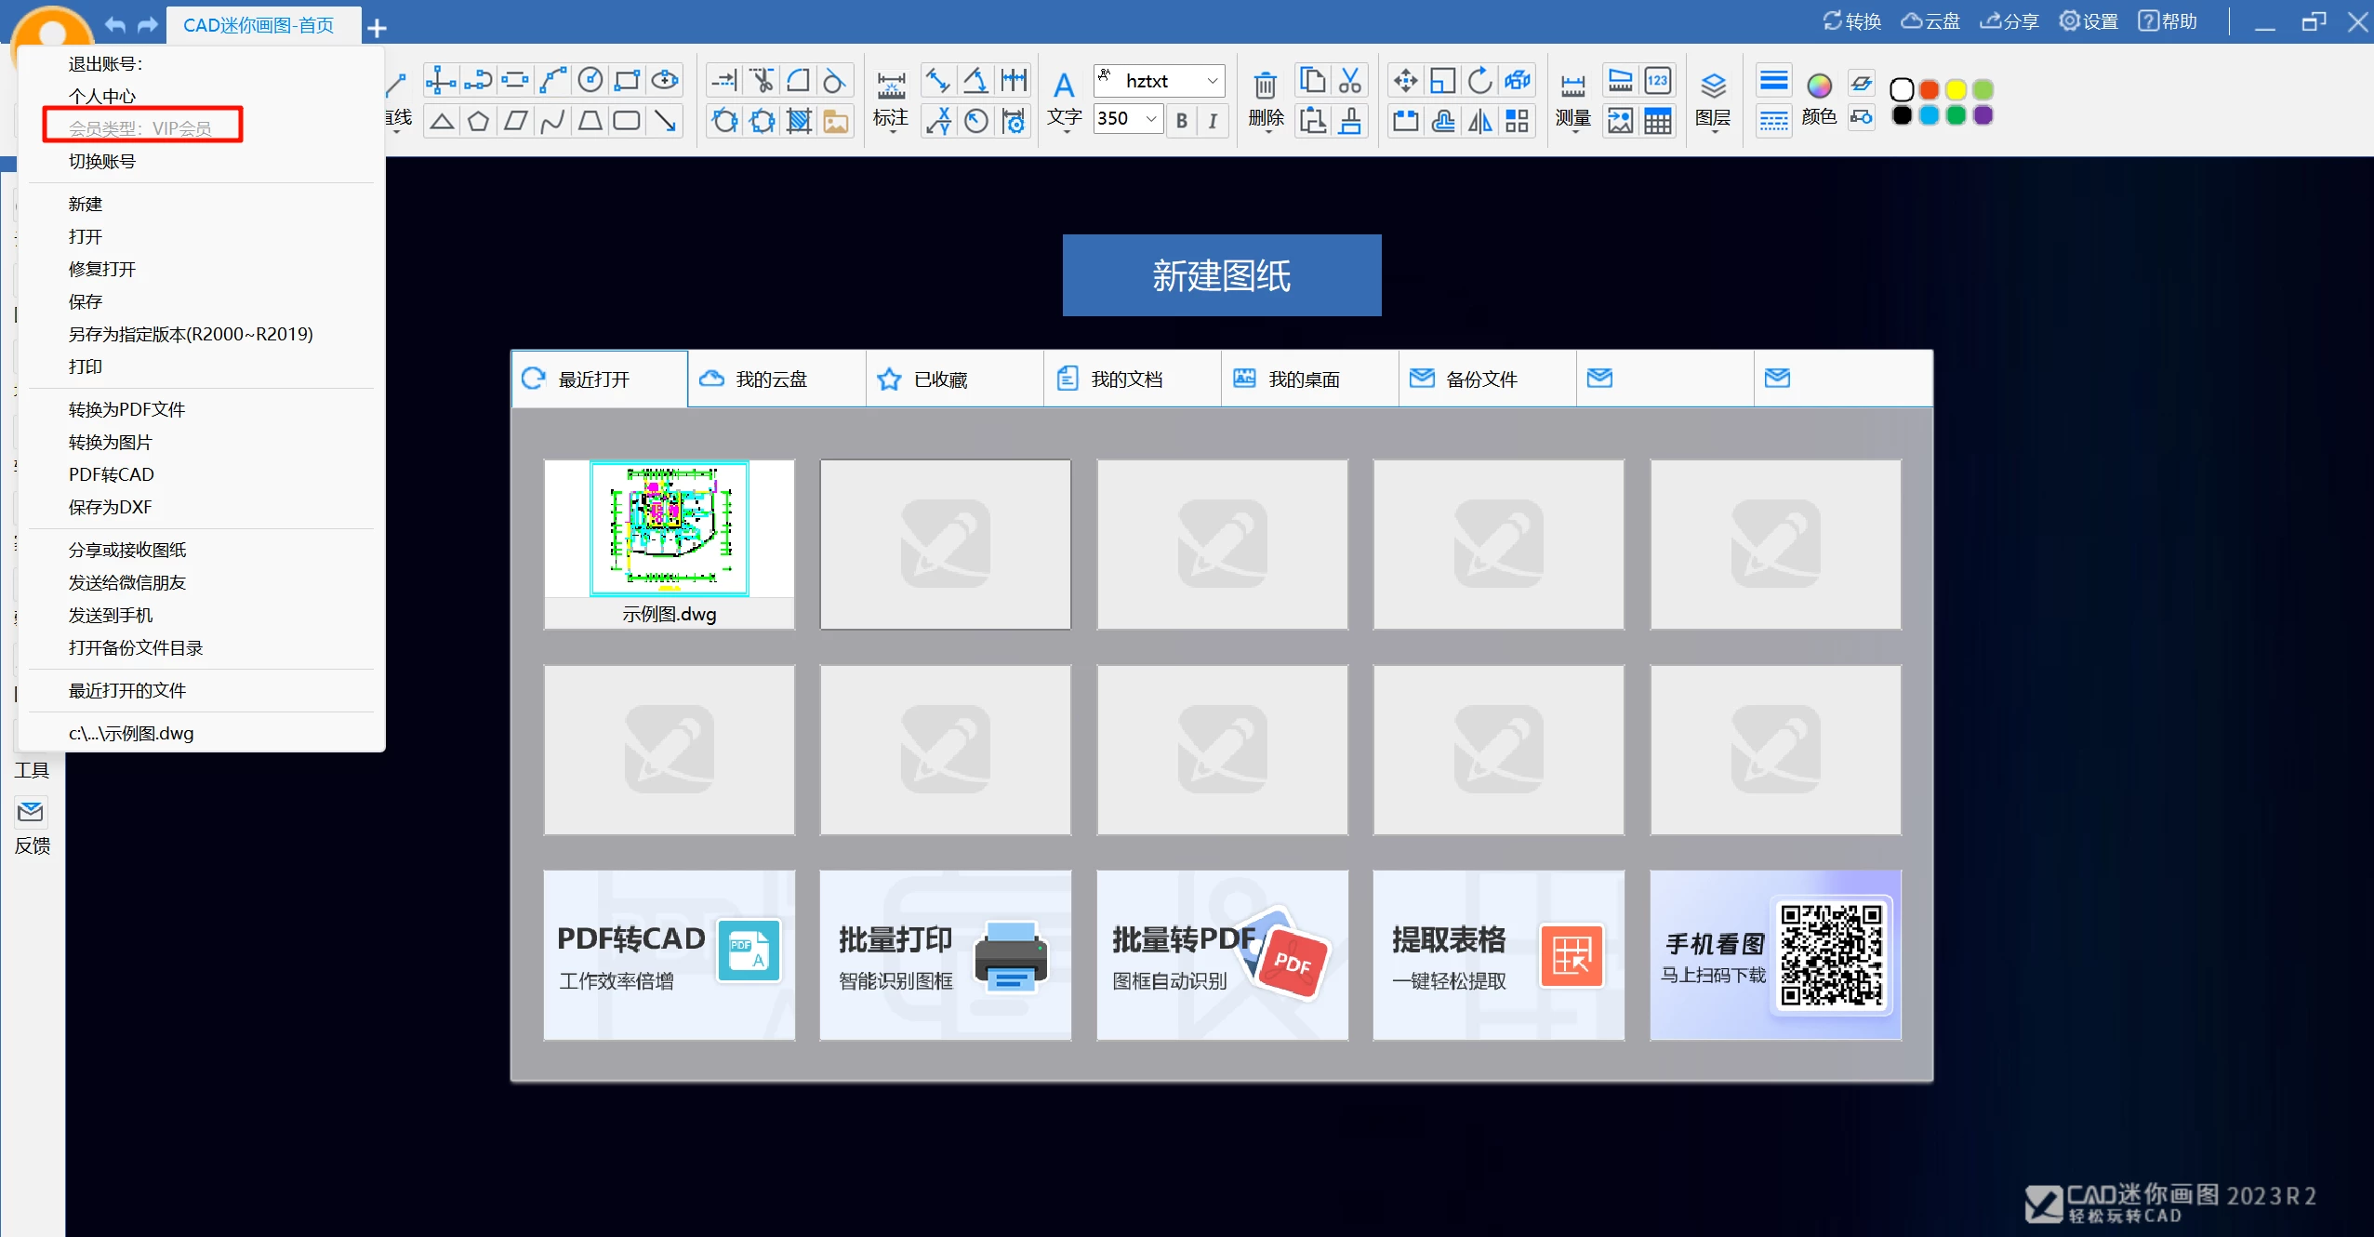Select the mirror tool icon

[x=1479, y=121]
